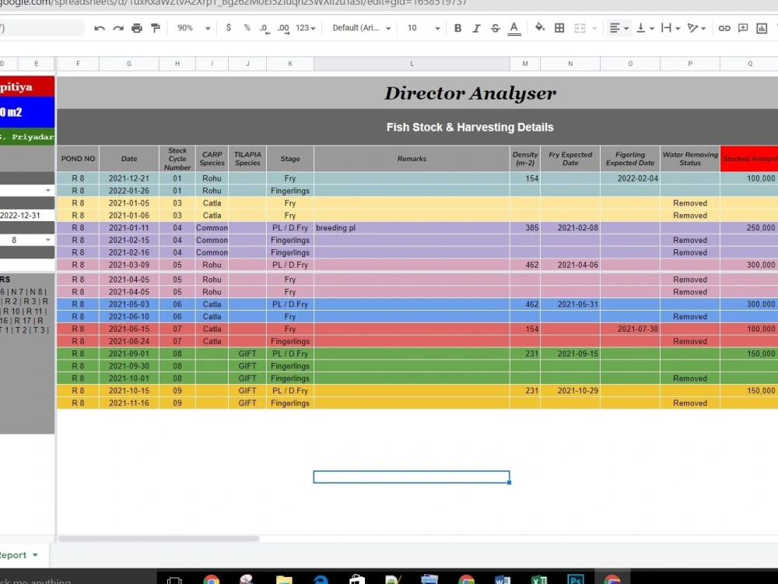The image size is (778, 584).
Task: Open the font size 10 dropdown
Action: click(x=423, y=28)
